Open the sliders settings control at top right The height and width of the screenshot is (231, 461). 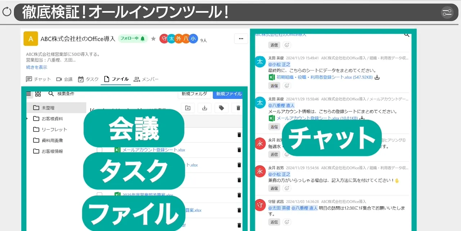click(x=447, y=12)
